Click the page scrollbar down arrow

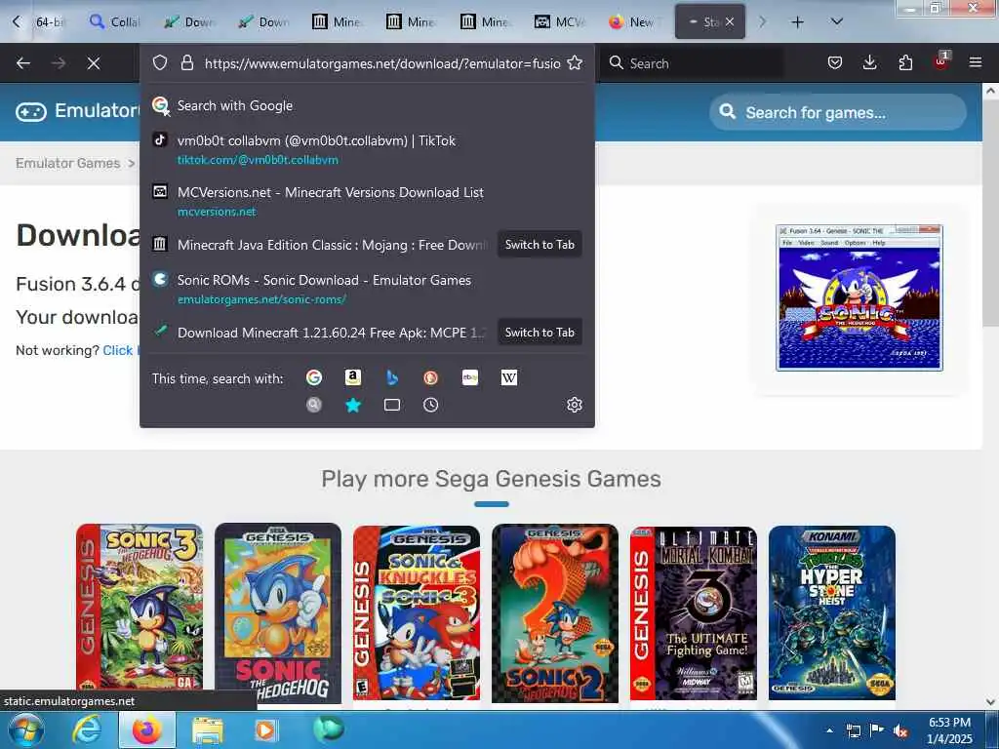990,702
